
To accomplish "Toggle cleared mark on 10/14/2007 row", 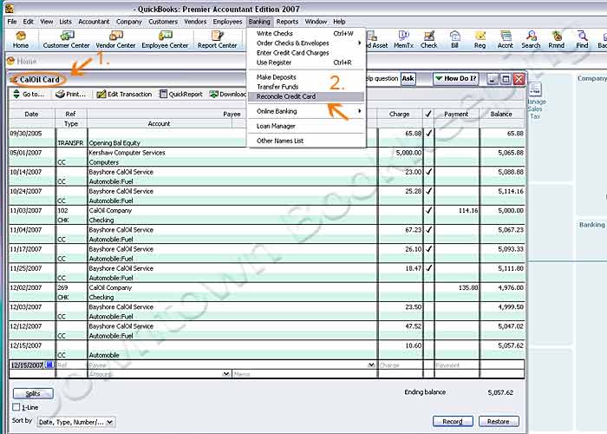I will click(428, 172).
